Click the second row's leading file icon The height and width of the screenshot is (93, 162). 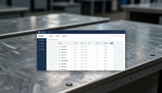[59, 50]
